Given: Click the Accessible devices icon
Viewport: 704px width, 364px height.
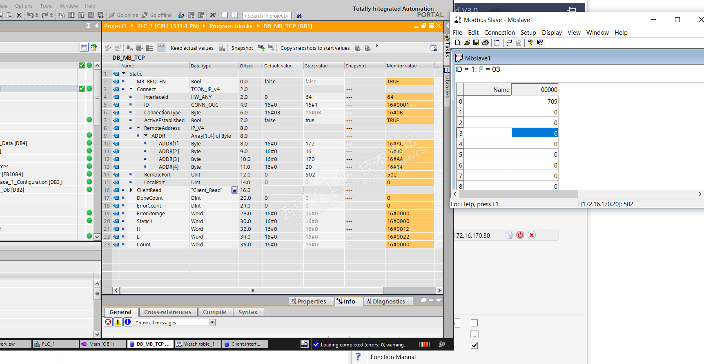Looking at the screenshot, I should [x=181, y=15].
